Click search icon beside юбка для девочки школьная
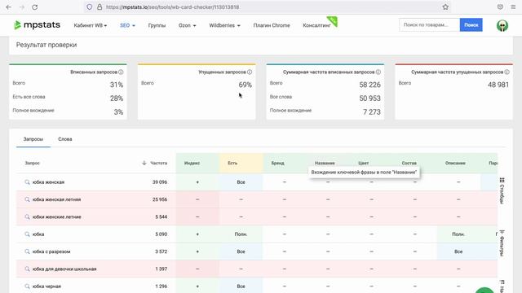 27,269
